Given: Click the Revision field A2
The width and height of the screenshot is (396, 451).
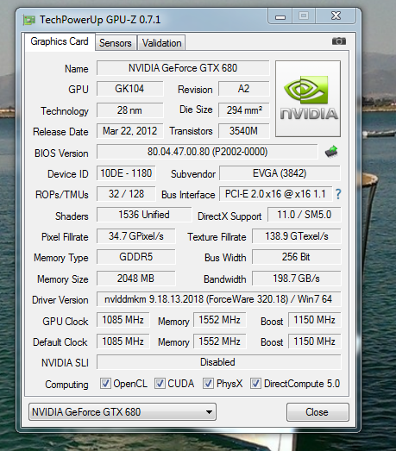Looking at the screenshot, I should (244, 89).
